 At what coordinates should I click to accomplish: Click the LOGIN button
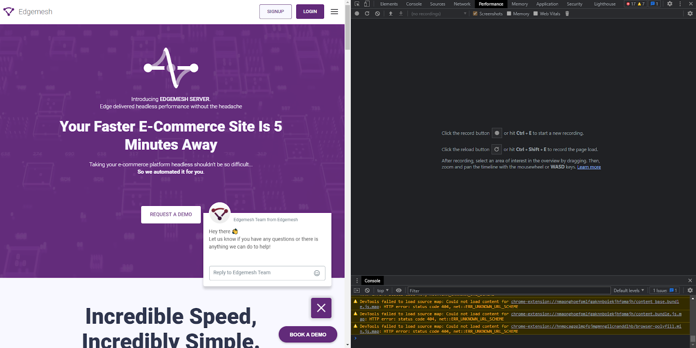pyautogui.click(x=310, y=12)
